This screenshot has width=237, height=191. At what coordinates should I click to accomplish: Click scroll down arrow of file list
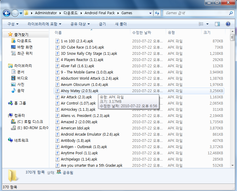coord(233,166)
